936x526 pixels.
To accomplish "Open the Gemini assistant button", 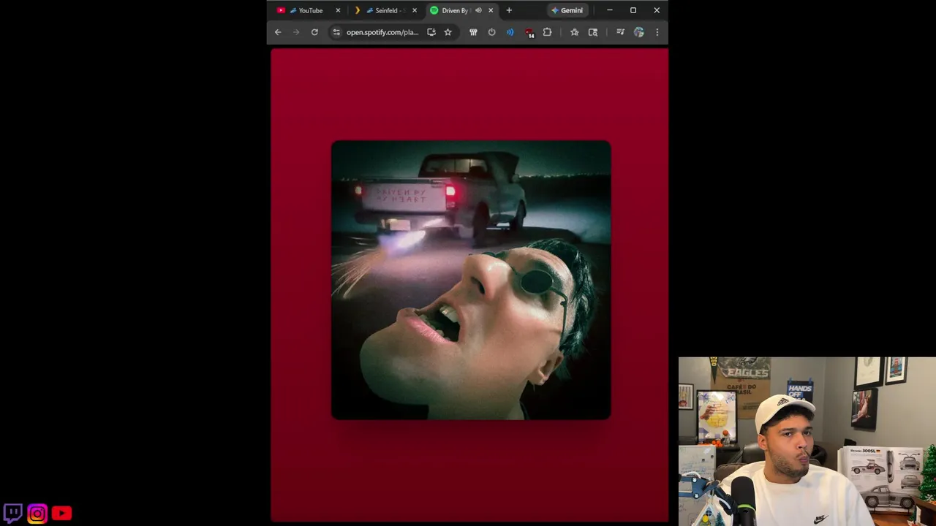I will pyautogui.click(x=567, y=10).
